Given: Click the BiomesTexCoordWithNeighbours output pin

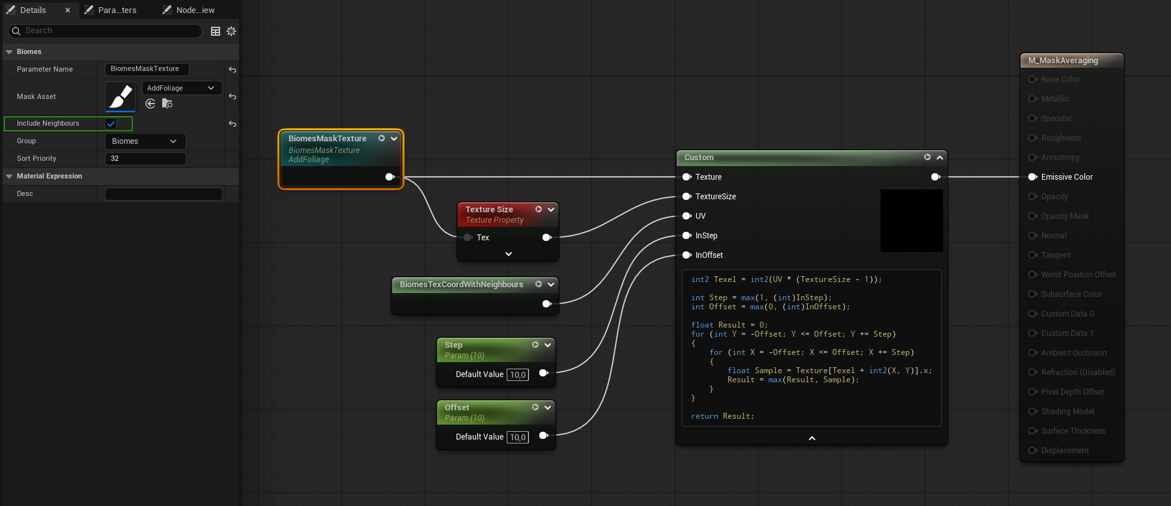Looking at the screenshot, I should (547, 303).
